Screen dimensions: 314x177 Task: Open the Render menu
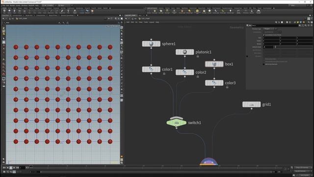point(12,5)
